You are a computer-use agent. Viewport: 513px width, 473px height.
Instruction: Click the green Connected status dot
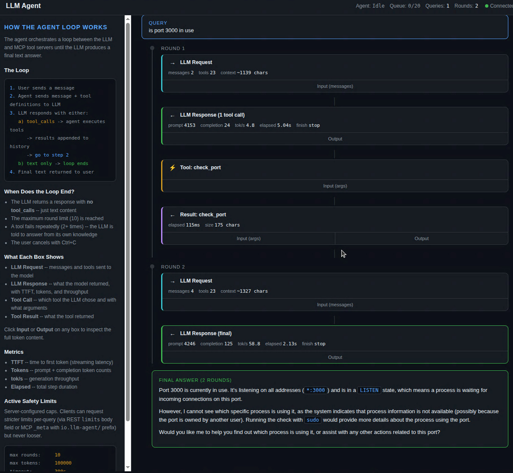pos(487,6)
